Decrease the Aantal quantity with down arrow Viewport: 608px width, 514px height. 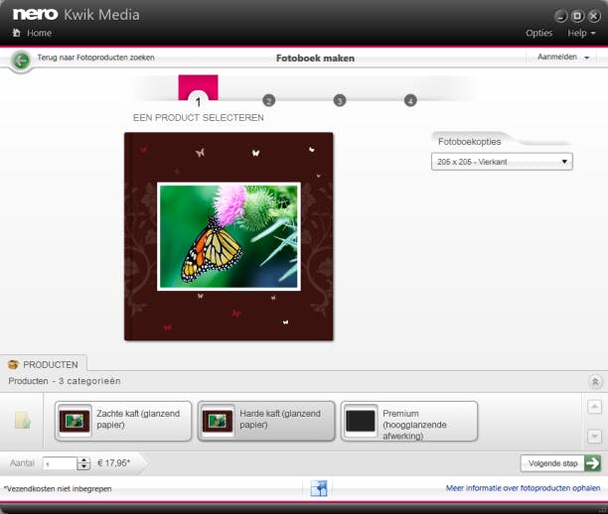(83, 466)
